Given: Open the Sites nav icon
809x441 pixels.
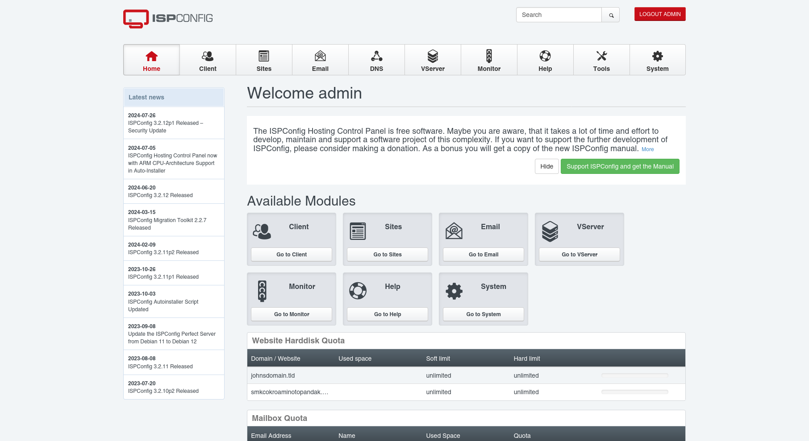Looking at the screenshot, I should [264, 56].
